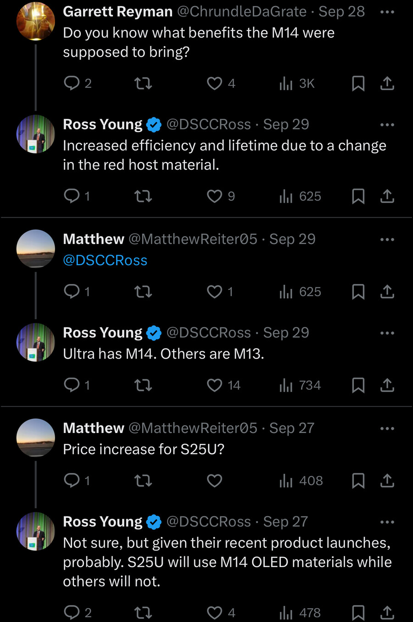The image size is (413, 622).
Task: Retweet Matthew's @DSCCRoss mention tweet
Action: (x=143, y=291)
